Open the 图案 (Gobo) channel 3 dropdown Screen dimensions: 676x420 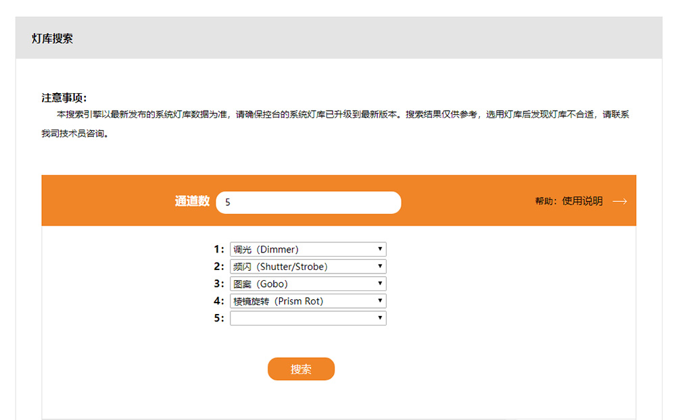tap(308, 284)
